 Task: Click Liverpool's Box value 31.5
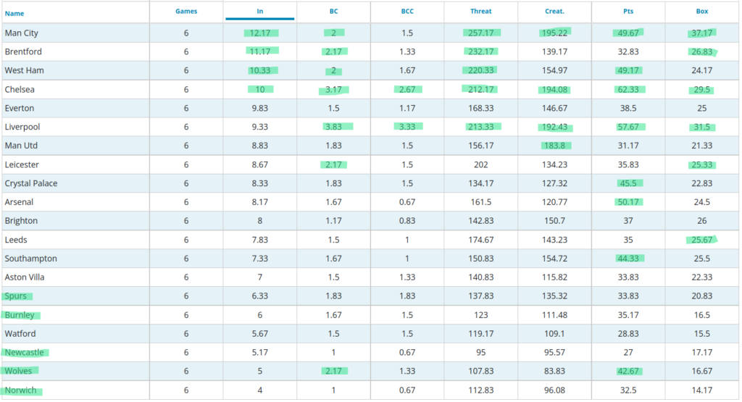(x=701, y=127)
